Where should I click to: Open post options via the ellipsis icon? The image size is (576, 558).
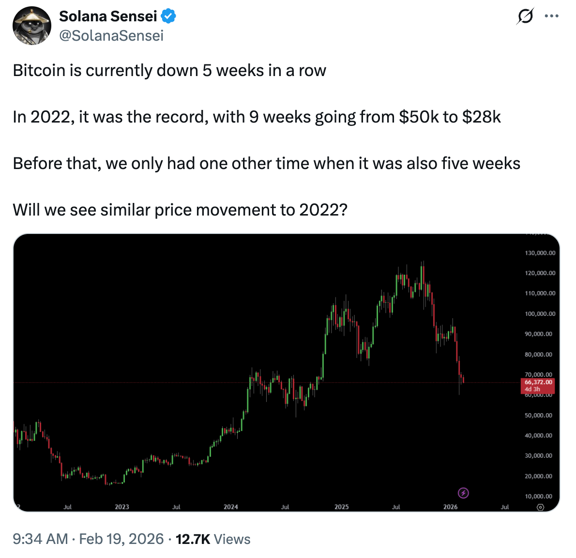pyautogui.click(x=552, y=16)
